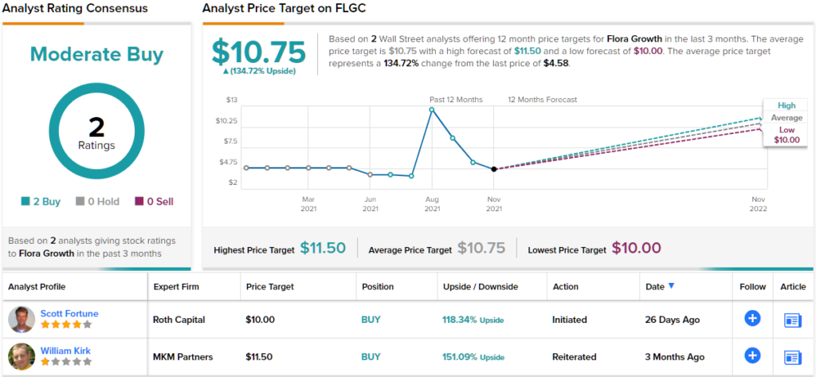The image size is (816, 377).
Task: Click Scott Fortune's profile photo
Action: (x=22, y=320)
